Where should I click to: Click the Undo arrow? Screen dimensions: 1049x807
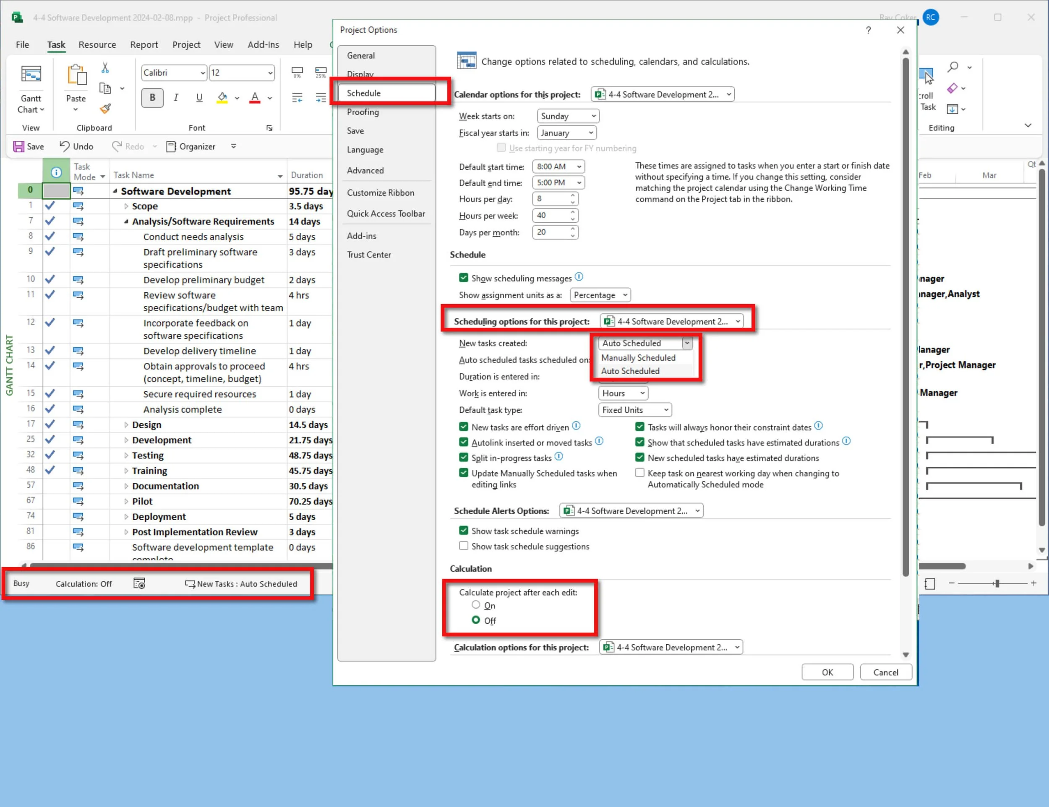point(64,146)
